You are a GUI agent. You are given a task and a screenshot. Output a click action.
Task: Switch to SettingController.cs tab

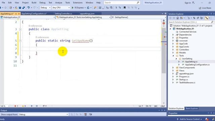pos(63,13)
